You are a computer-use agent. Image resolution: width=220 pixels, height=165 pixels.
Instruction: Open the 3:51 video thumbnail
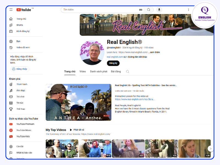click(161, 148)
